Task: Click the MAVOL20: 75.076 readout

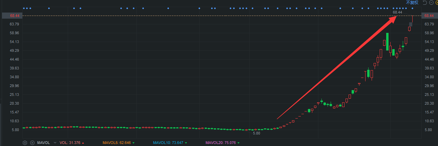Action: (x=221, y=143)
